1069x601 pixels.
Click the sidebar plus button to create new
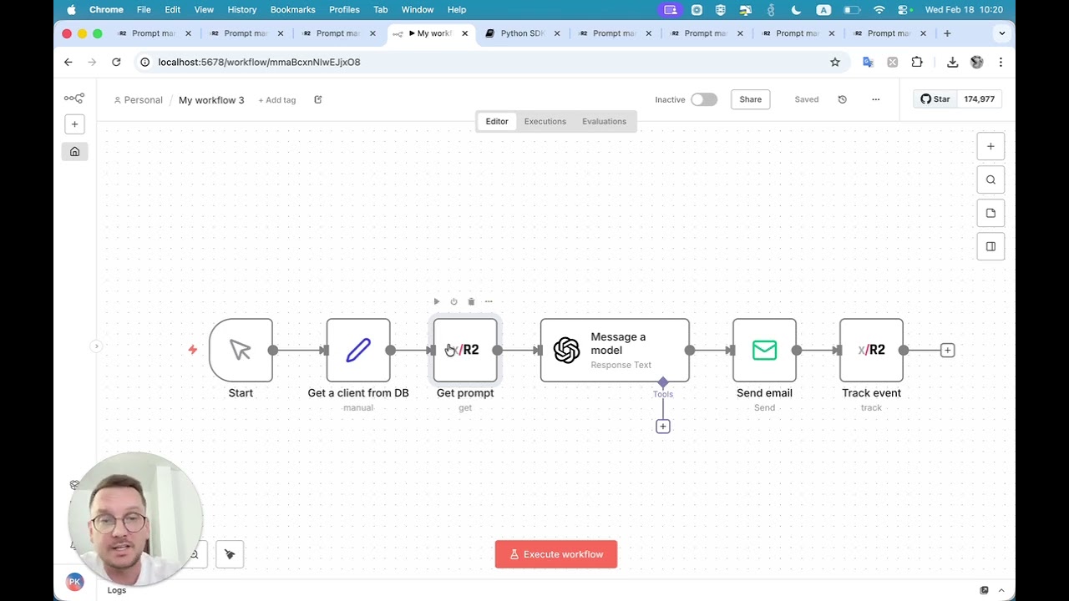74,124
